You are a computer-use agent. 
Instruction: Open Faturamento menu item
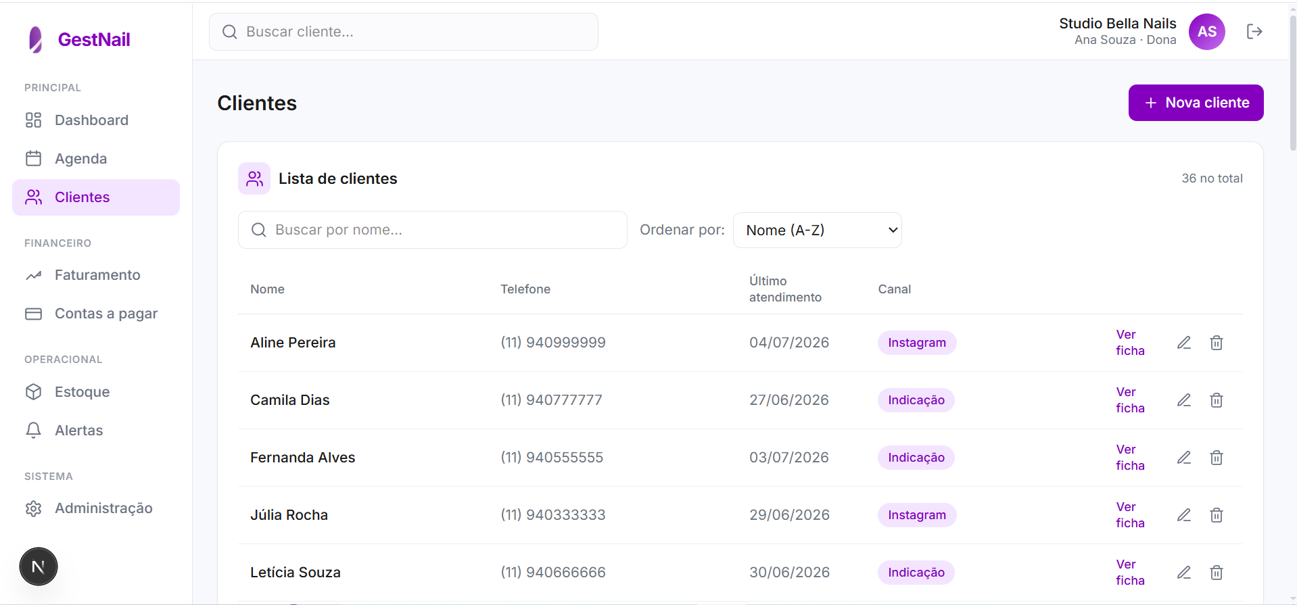click(96, 275)
